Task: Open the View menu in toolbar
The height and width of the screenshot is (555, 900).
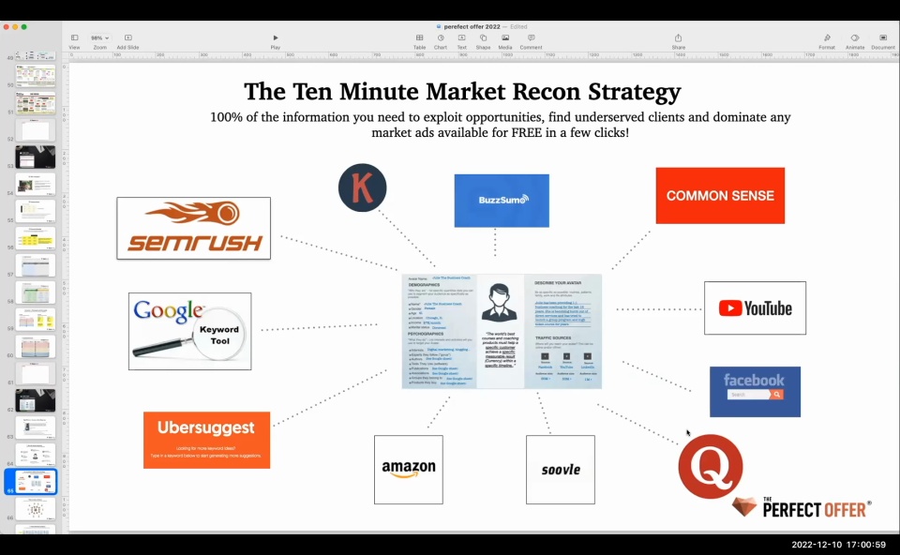Action: tap(74, 41)
